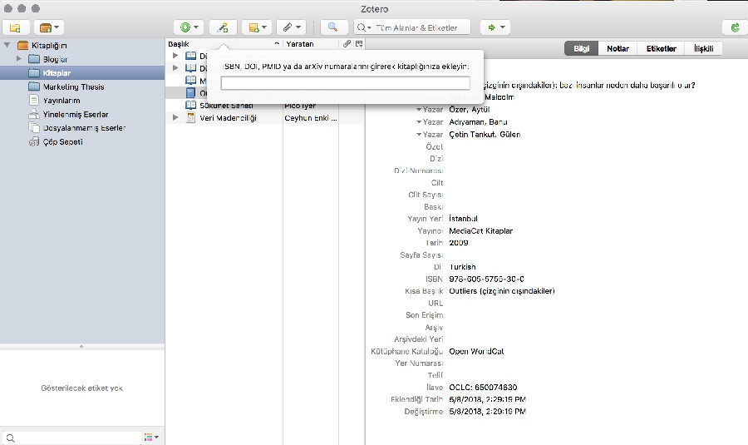748x445 pixels.
Task: Edit the Dil value Turkish
Action: pyautogui.click(x=462, y=267)
